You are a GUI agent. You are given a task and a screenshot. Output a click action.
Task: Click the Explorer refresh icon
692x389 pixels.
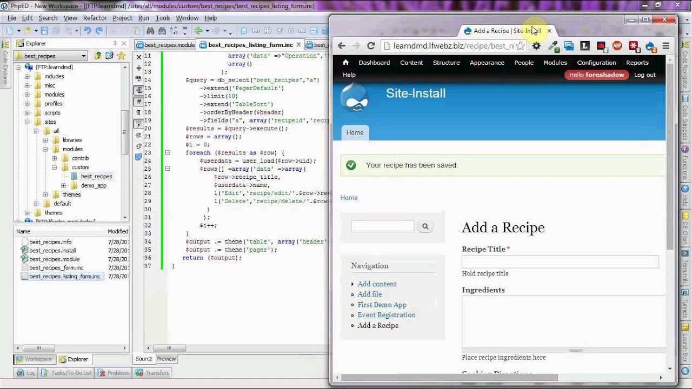109,56
